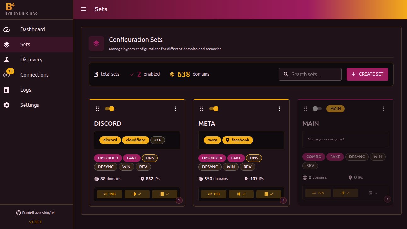407x229 pixels.
Task: Open the Dashboard sidebar icon
Action: click(7, 29)
